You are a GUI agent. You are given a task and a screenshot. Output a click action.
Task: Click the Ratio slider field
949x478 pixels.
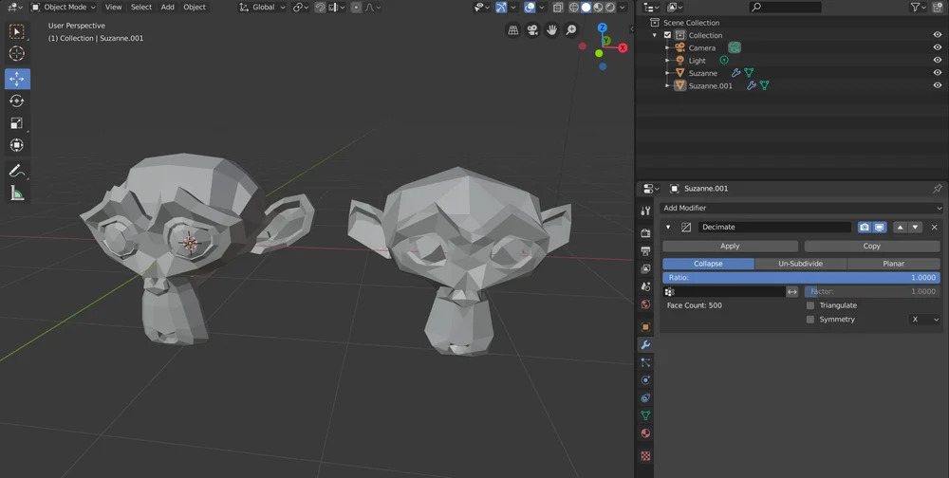(x=802, y=278)
